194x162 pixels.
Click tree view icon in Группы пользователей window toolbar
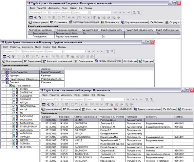(x=9, y=56)
